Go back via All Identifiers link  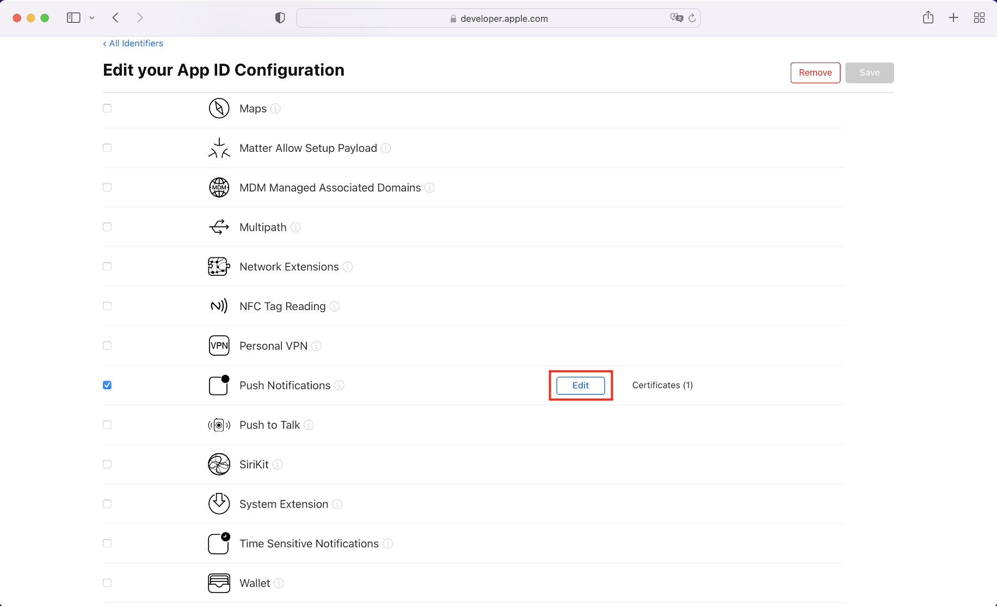coord(133,44)
